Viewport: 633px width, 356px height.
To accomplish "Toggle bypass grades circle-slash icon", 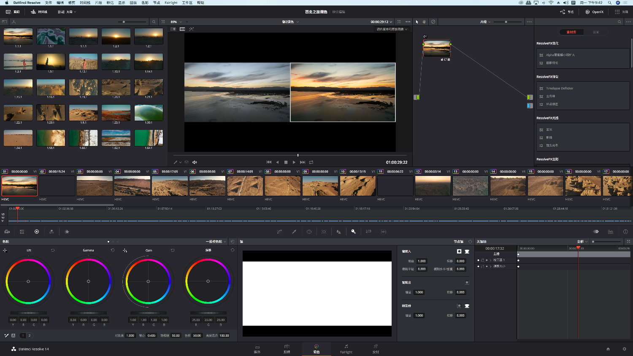I will (x=433, y=22).
